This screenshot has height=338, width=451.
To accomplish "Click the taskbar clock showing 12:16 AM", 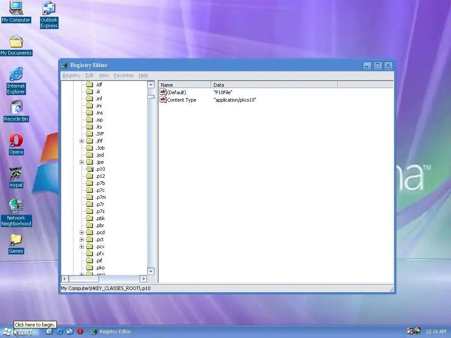I will point(436,331).
